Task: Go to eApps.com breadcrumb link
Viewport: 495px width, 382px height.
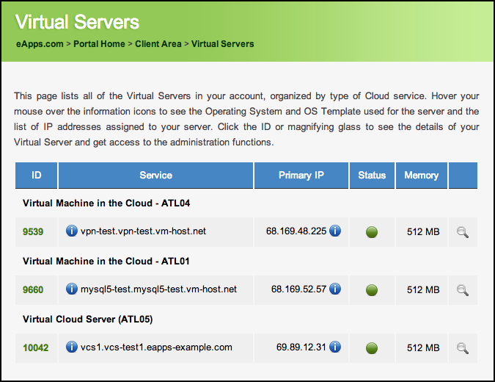Action: (40, 44)
